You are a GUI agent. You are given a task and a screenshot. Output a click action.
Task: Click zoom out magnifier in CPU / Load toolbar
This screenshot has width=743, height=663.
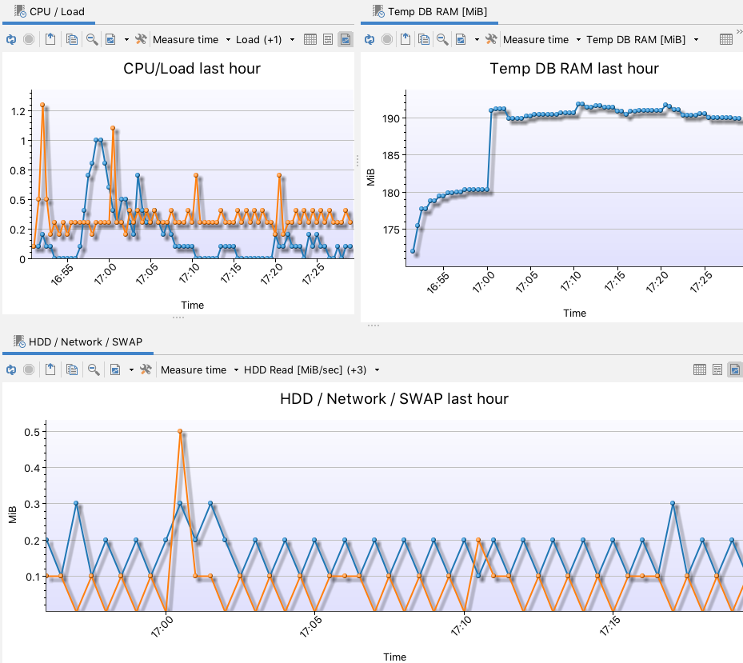click(93, 39)
